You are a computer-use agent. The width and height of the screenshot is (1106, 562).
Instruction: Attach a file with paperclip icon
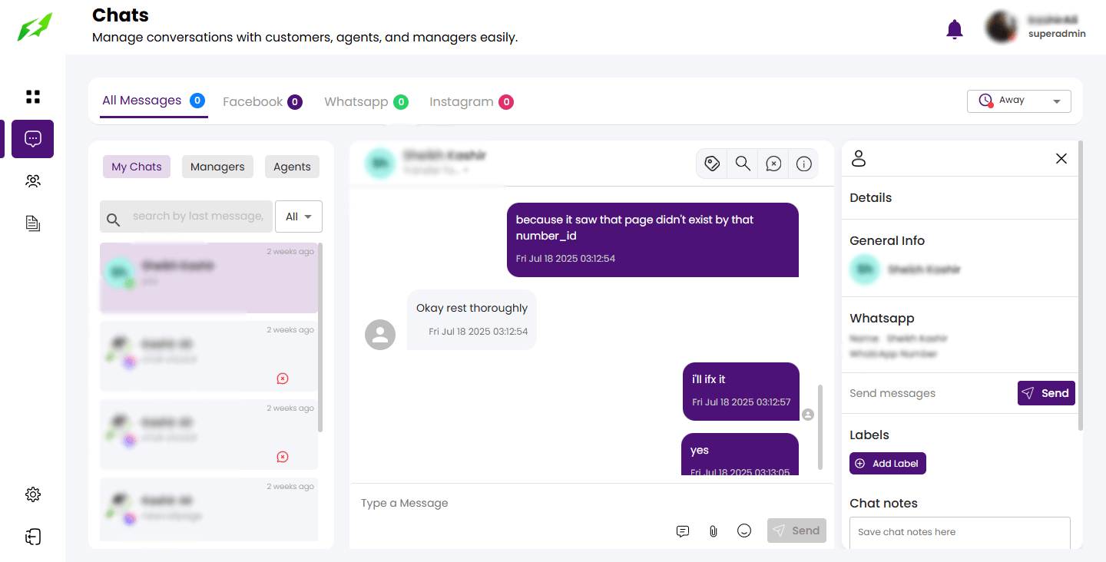[x=714, y=531]
